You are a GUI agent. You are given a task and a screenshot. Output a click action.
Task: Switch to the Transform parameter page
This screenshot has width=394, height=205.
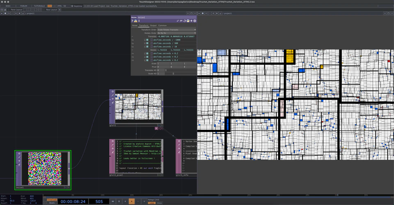pyautogui.click(x=144, y=25)
